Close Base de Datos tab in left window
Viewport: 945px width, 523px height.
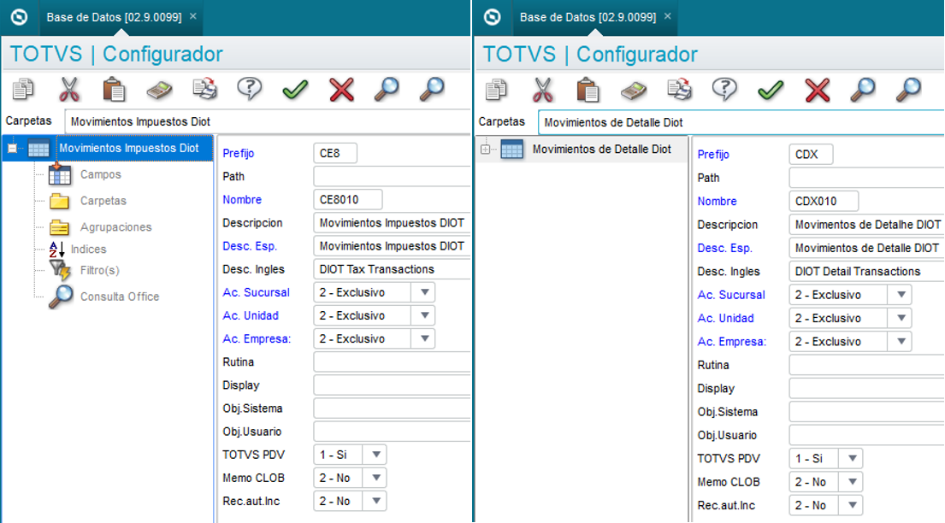(x=193, y=16)
